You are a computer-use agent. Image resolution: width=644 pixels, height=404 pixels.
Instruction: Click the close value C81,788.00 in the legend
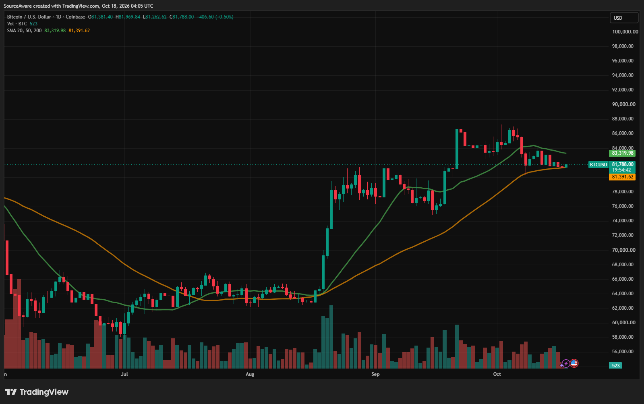point(182,17)
